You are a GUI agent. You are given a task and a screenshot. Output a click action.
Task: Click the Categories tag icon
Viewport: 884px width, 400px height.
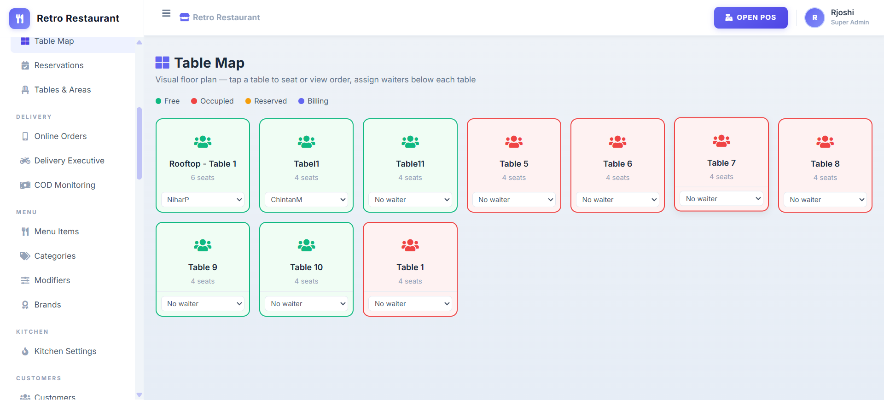[x=25, y=256]
